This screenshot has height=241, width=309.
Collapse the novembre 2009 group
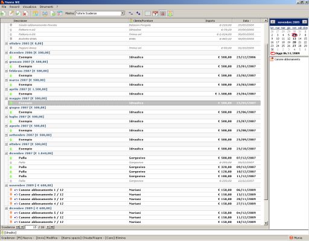point(7,186)
